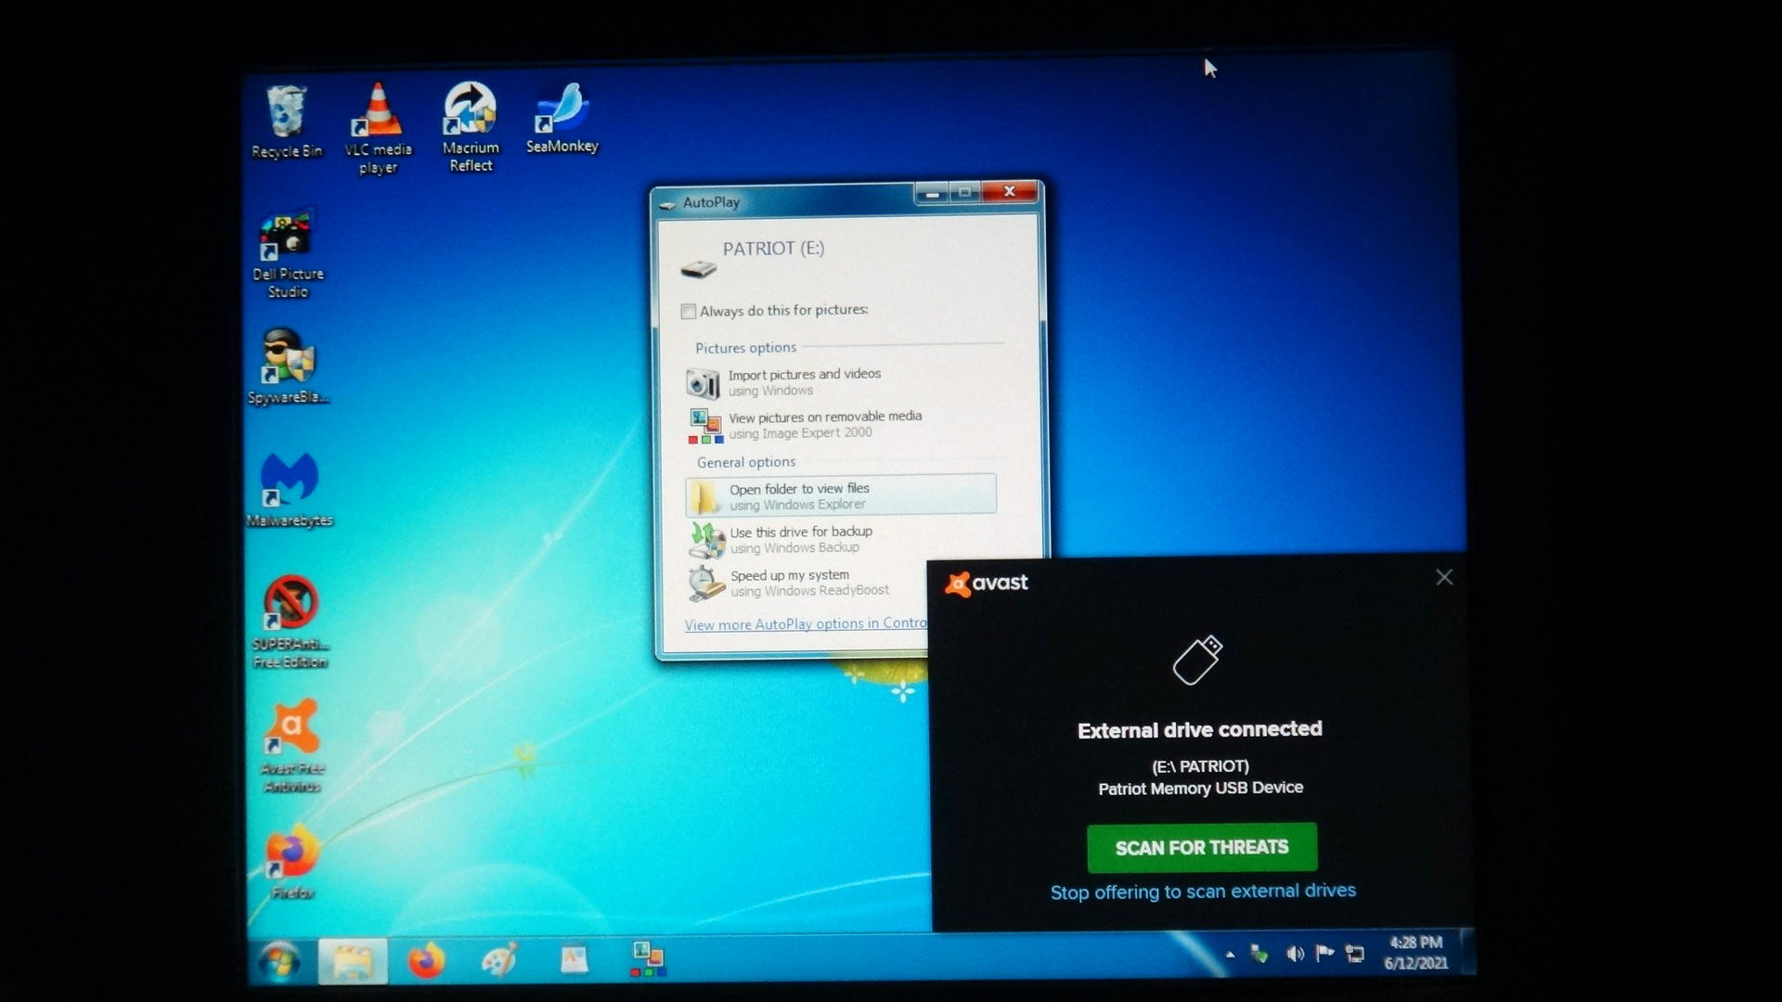Image resolution: width=1782 pixels, height=1002 pixels.
Task: Click the PATRIOT (E:) drive icon
Action: [x=698, y=269]
